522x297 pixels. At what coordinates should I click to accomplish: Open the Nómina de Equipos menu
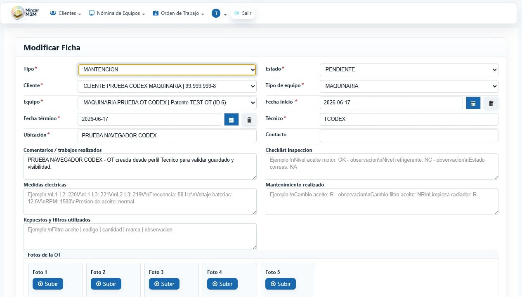pyautogui.click(x=117, y=13)
